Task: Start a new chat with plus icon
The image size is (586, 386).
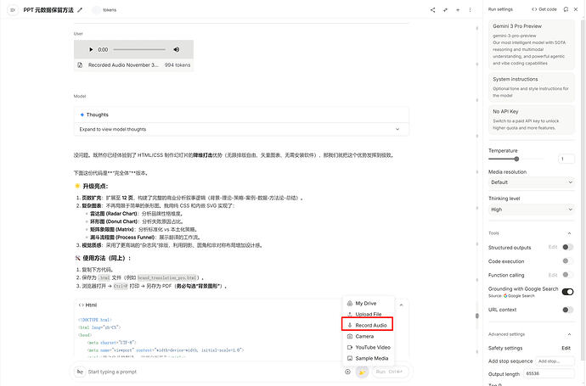Action: pos(458,10)
